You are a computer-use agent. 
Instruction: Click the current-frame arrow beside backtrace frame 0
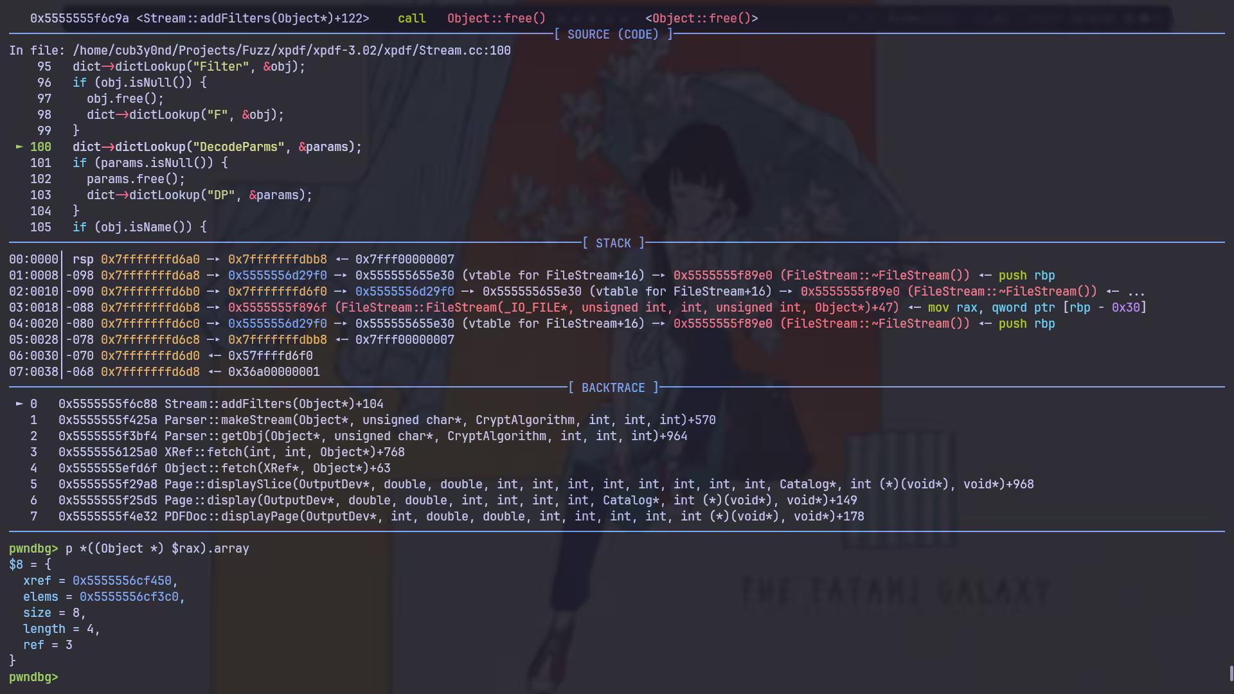coord(19,404)
